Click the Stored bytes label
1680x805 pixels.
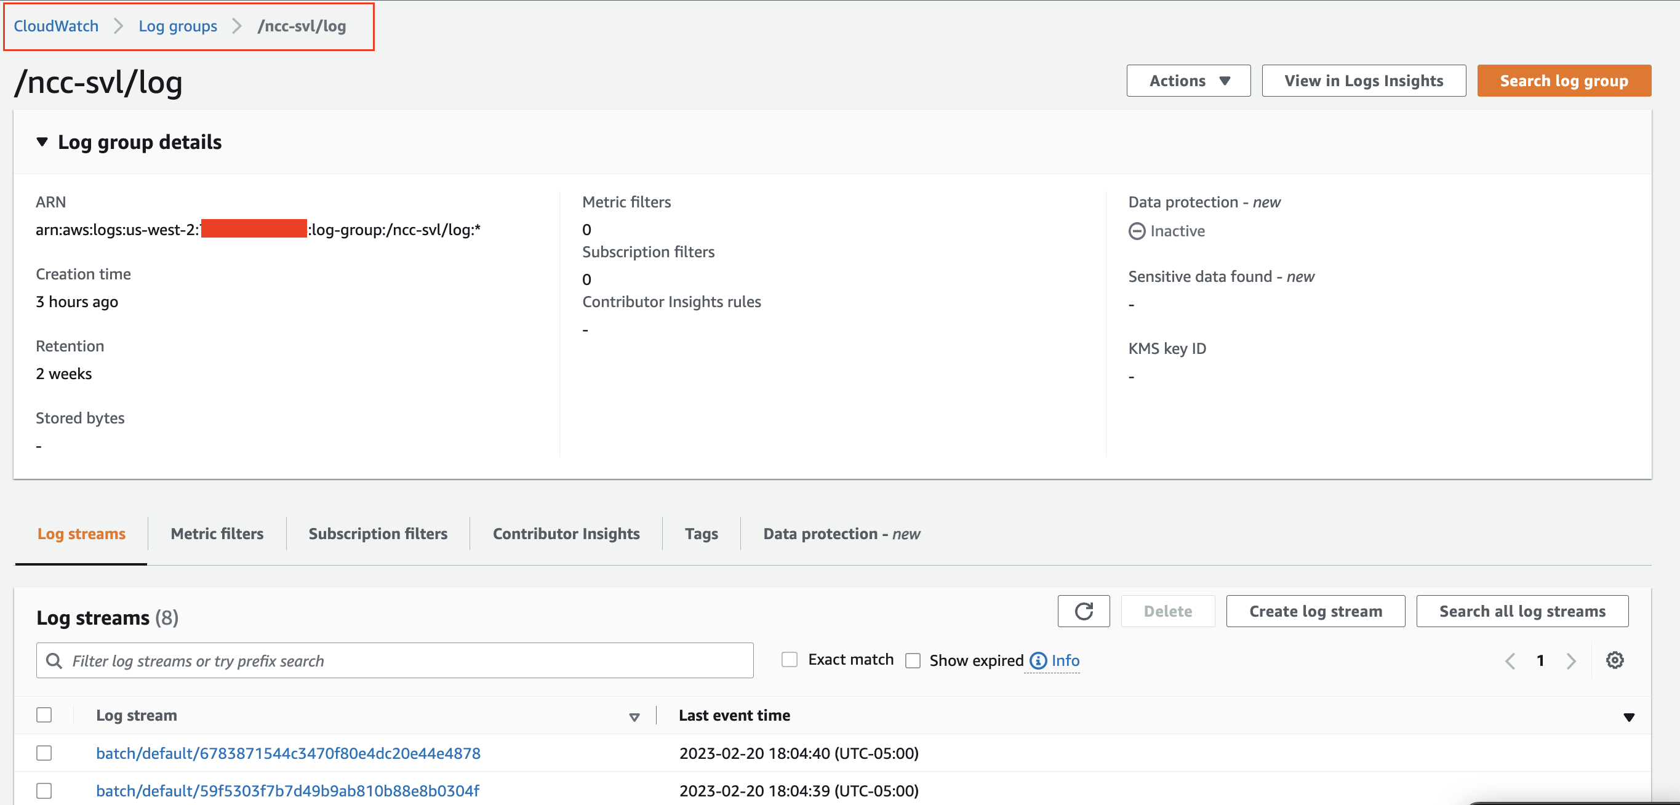[80, 418]
